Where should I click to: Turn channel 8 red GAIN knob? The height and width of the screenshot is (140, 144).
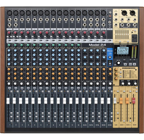(x=53, y=33)
